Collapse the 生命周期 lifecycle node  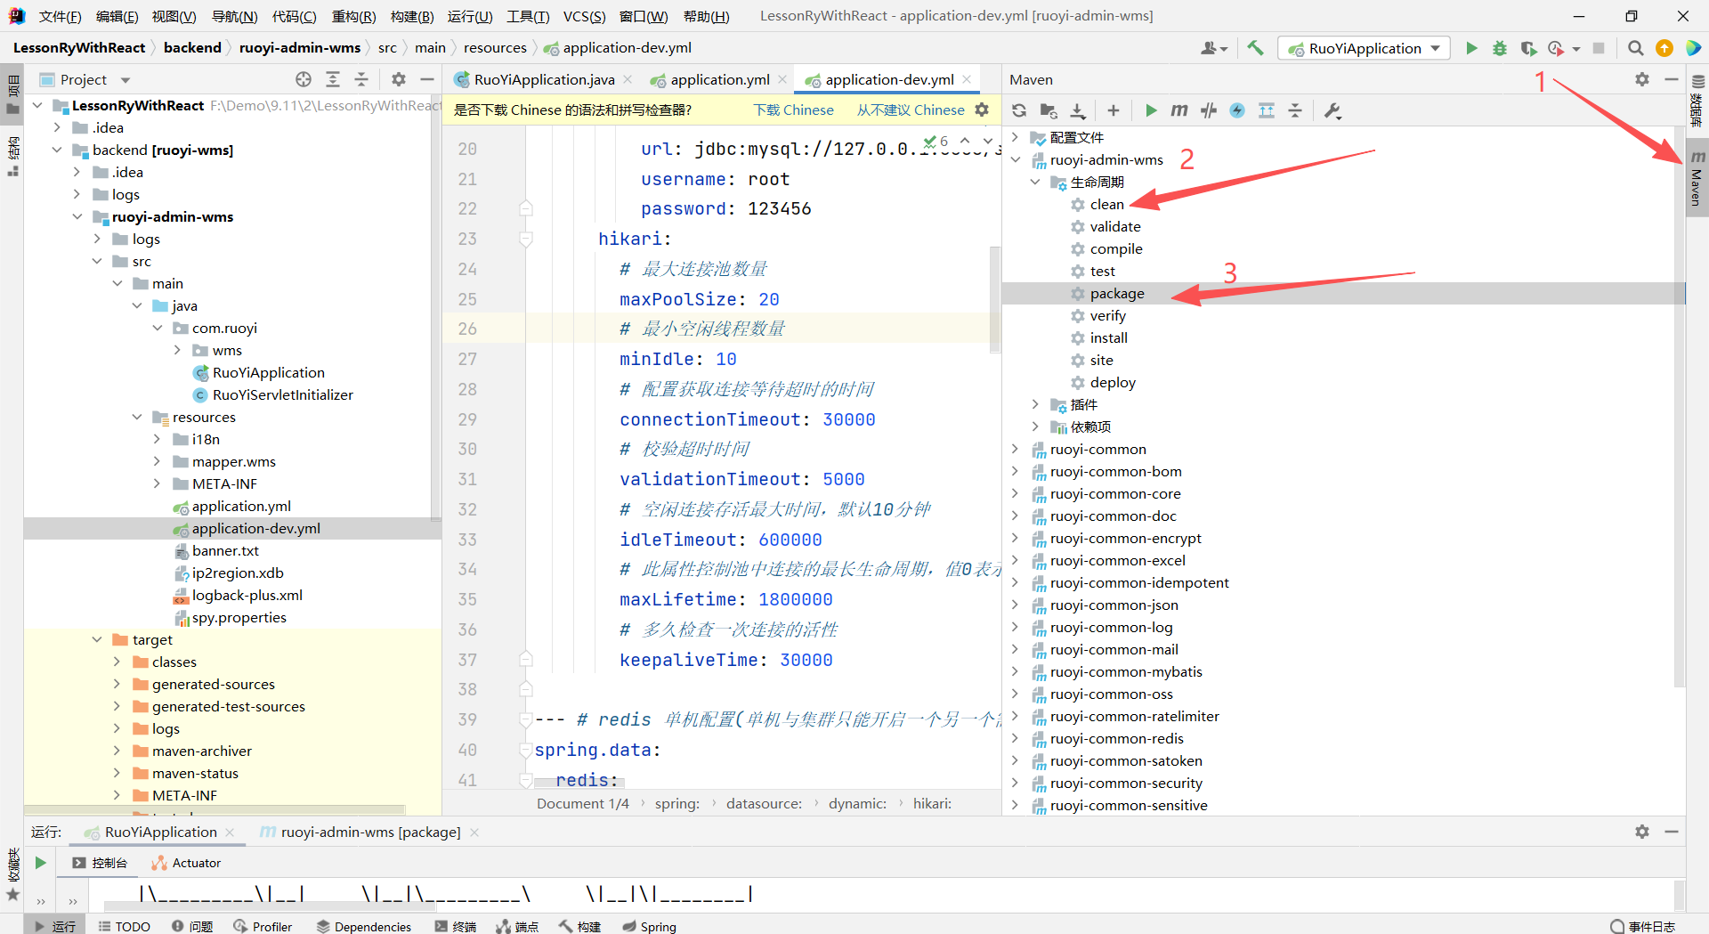click(1035, 182)
